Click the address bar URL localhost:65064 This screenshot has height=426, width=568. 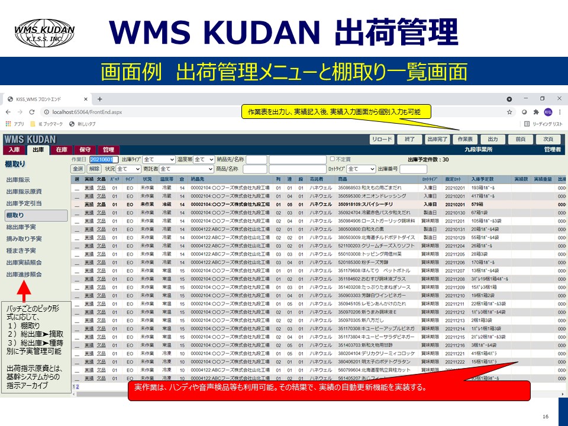(x=87, y=112)
